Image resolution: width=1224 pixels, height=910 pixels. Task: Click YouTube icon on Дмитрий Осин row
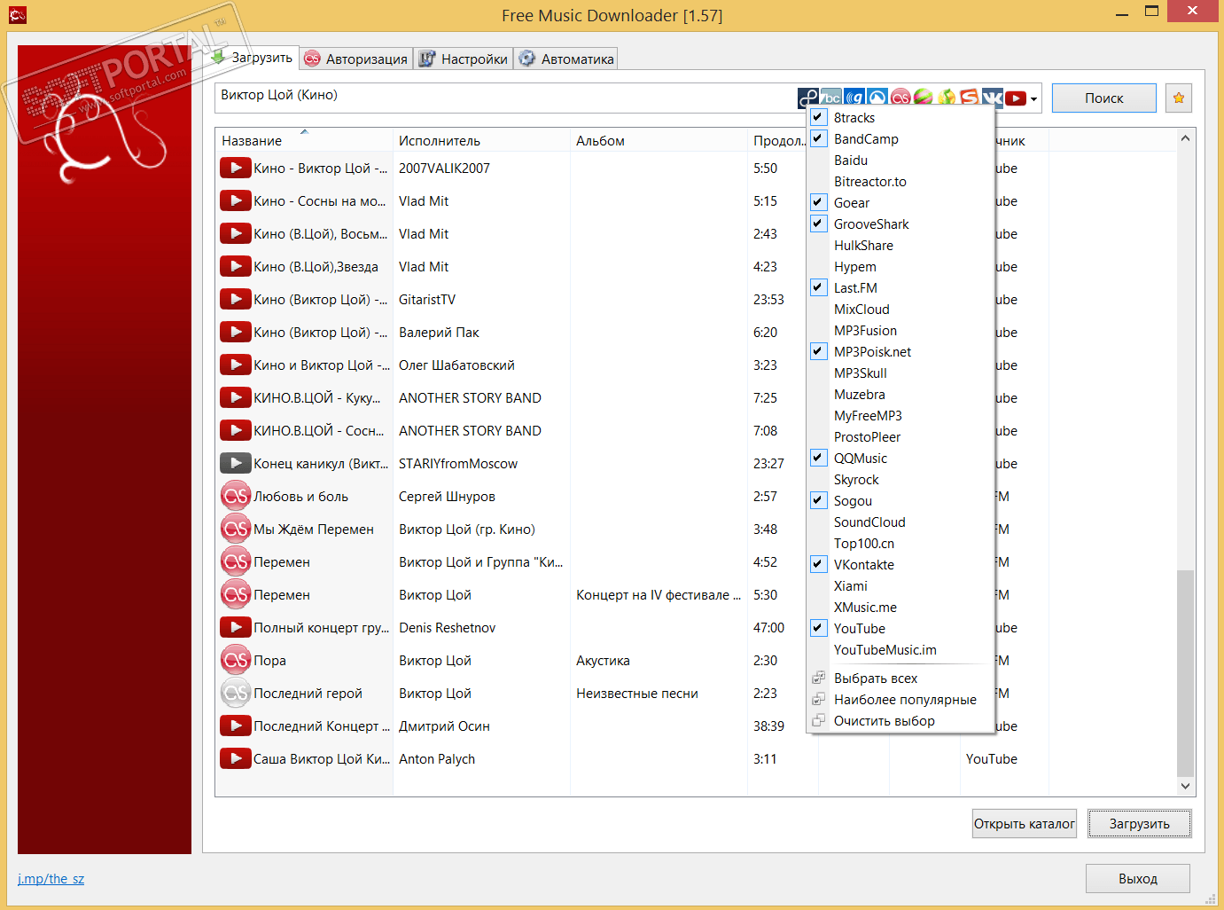pyautogui.click(x=235, y=726)
